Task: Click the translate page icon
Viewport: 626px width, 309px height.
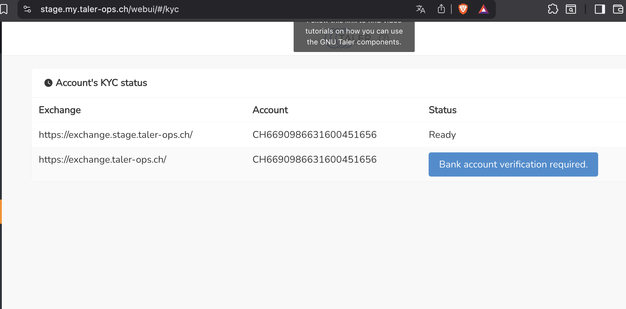Action: click(420, 9)
